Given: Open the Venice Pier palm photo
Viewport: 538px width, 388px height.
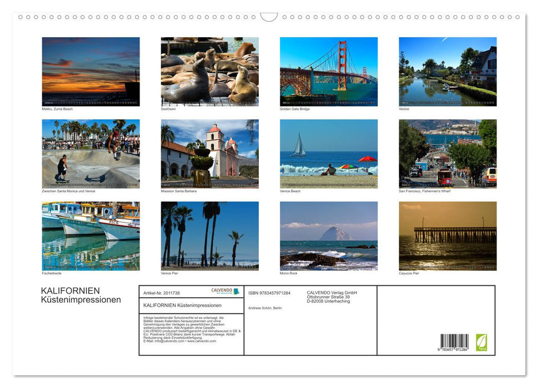Looking at the screenshot, I should pyautogui.click(x=209, y=235).
